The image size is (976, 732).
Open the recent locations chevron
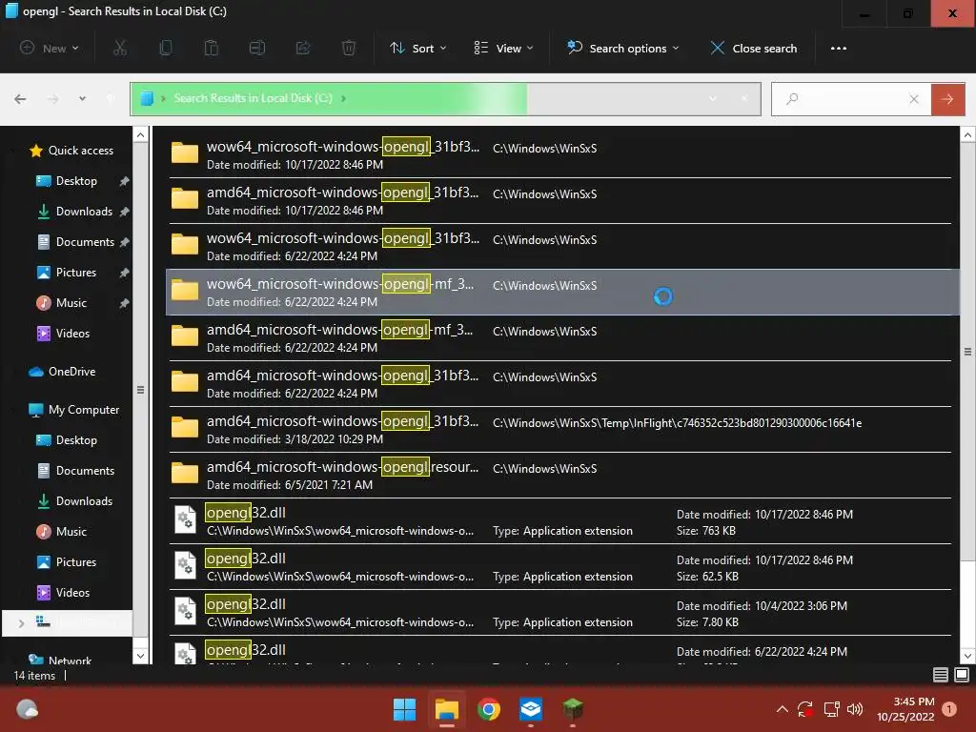82,99
